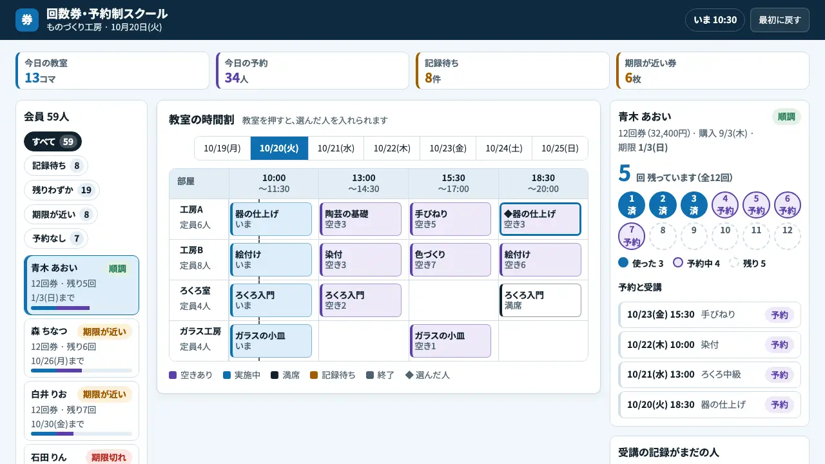The width and height of the screenshot is (825, 464).
Task: Switch to the 10/22(木) date tab
Action: (x=392, y=148)
